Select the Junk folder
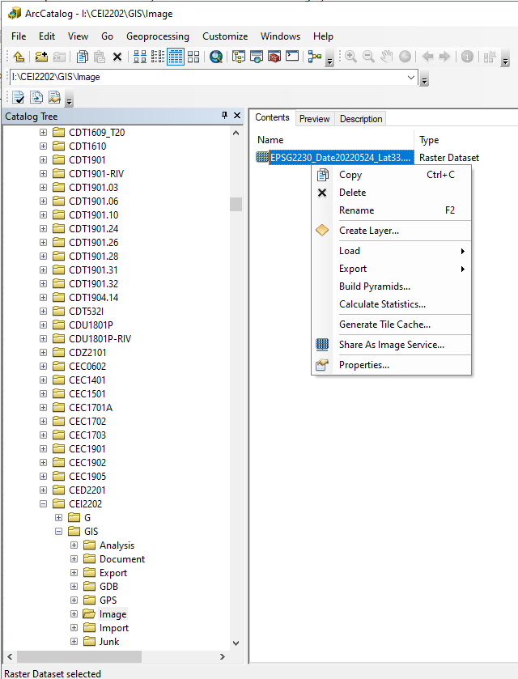This screenshot has width=518, height=679. (109, 642)
